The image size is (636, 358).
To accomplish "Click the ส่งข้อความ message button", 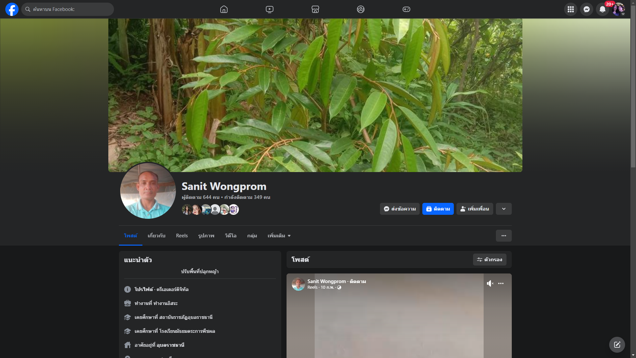I will click(399, 209).
